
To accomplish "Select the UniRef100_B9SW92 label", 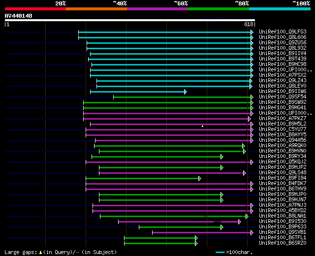I will point(283,102).
